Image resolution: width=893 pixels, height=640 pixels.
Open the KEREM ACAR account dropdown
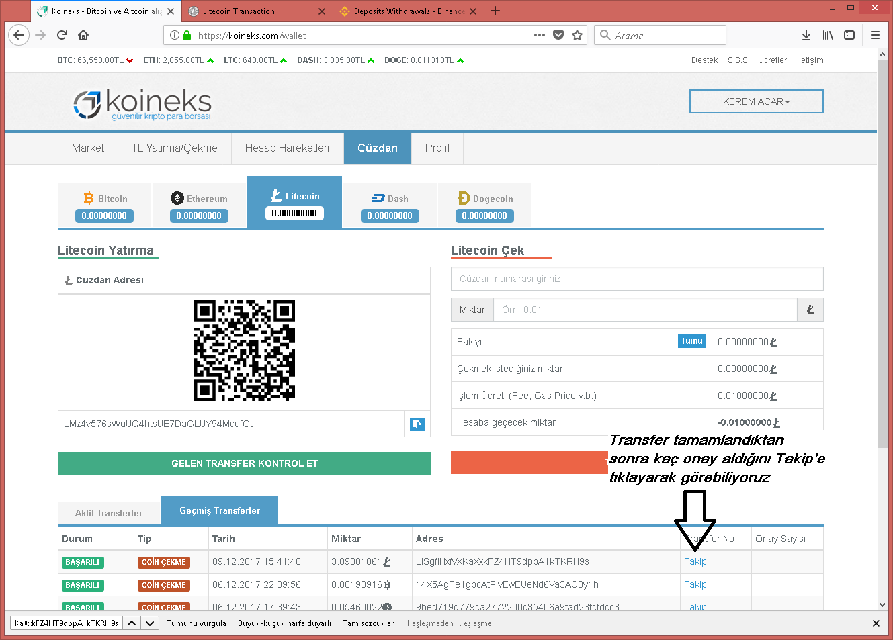756,101
